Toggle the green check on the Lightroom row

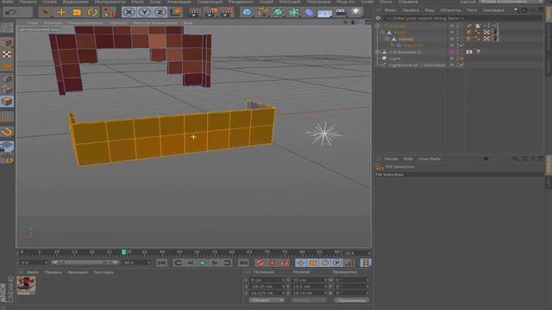point(461,65)
